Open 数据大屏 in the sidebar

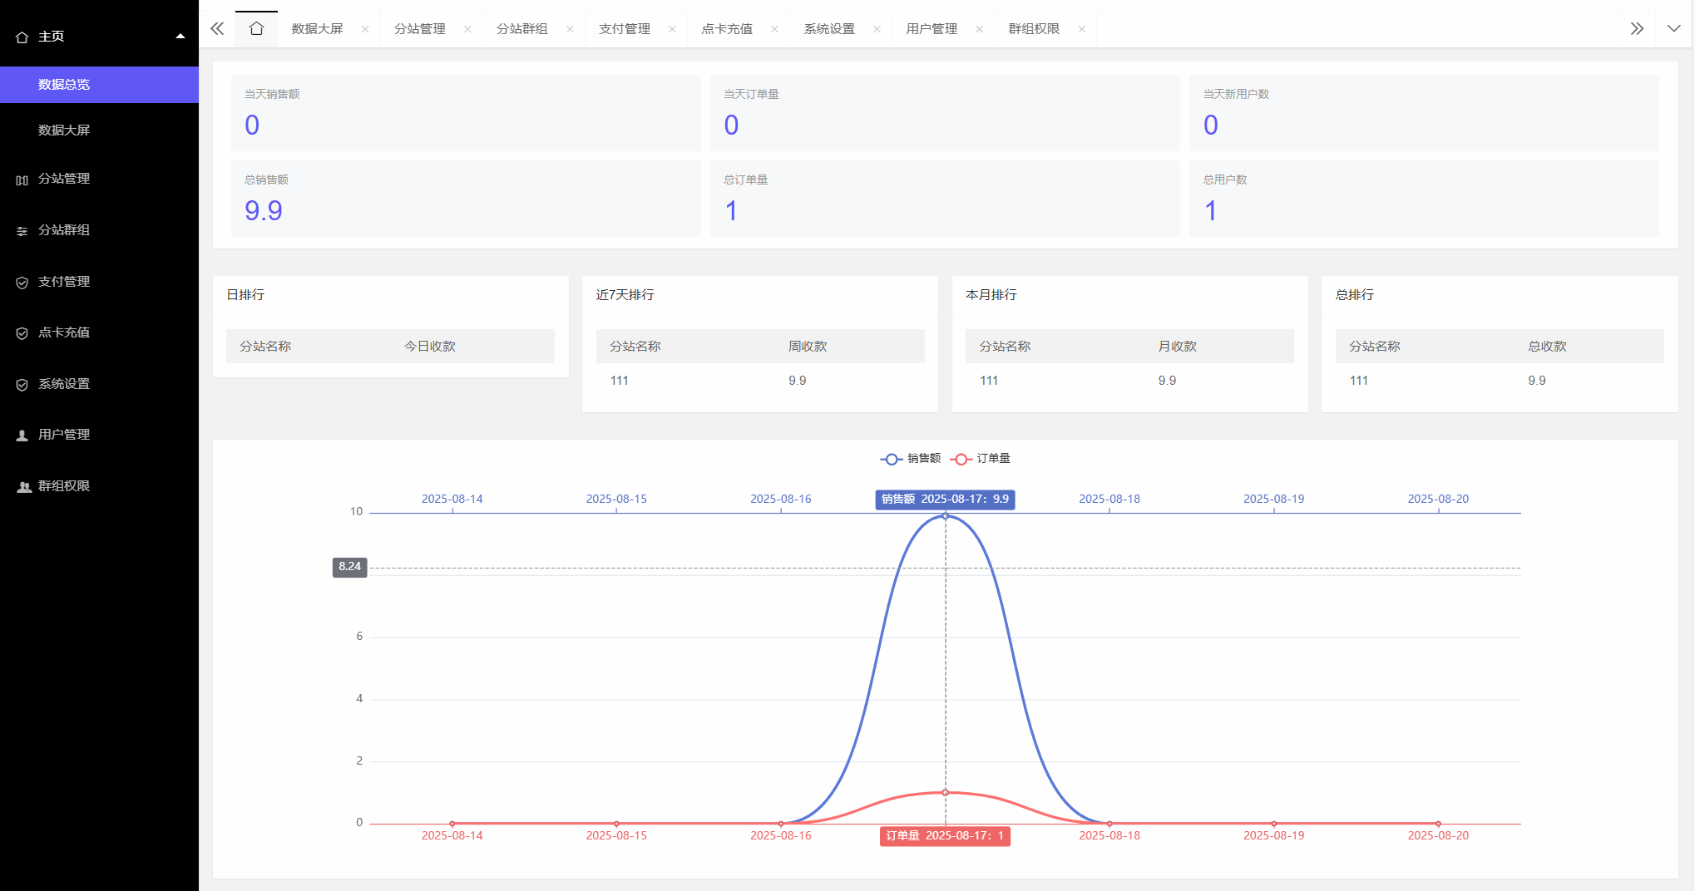pos(64,130)
